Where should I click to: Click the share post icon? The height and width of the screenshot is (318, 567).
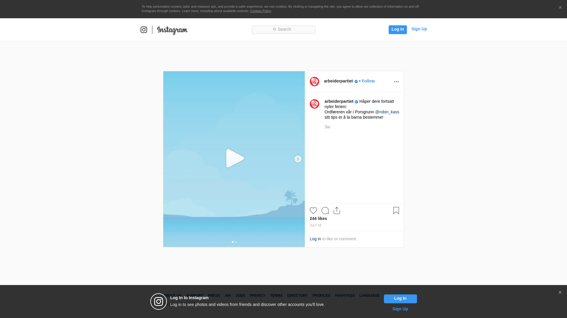(x=337, y=211)
